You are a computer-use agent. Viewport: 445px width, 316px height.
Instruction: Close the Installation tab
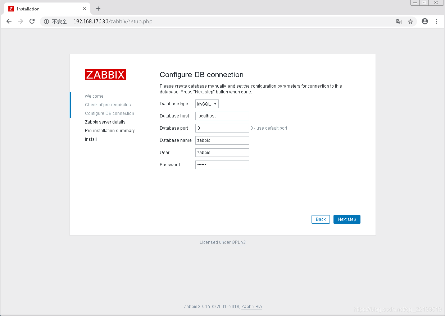coord(85,9)
